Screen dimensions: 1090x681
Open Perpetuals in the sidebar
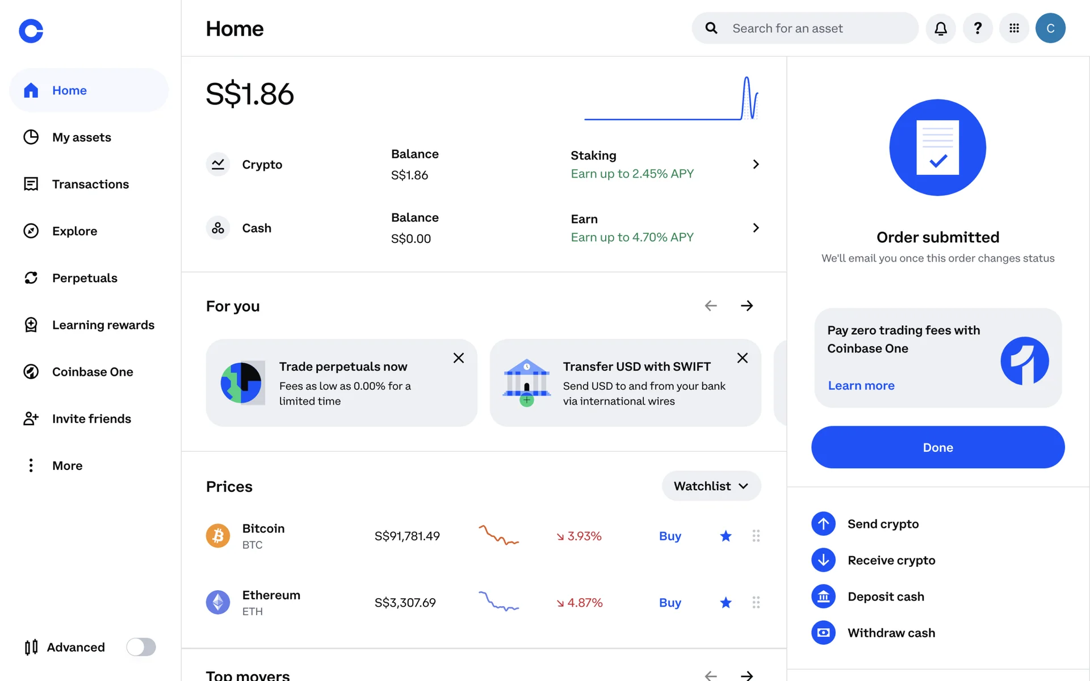click(85, 278)
